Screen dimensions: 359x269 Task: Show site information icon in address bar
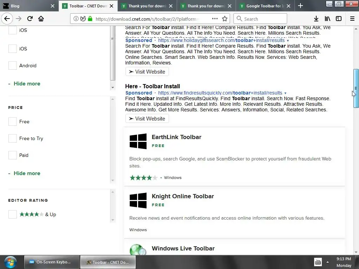[x=76, y=19]
